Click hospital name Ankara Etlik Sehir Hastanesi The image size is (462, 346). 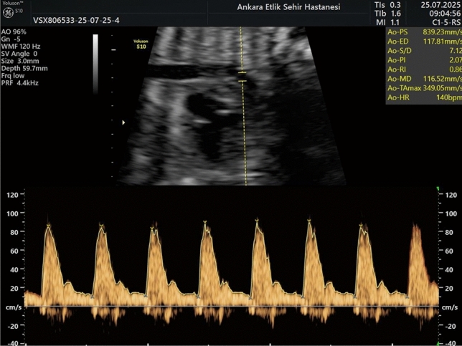[288, 7]
